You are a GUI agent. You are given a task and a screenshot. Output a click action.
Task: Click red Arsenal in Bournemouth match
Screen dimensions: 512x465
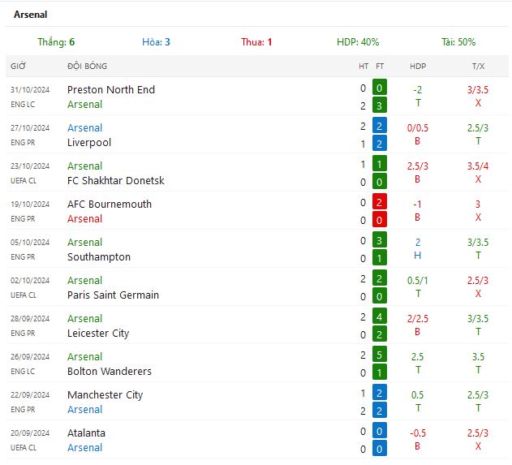pos(85,219)
